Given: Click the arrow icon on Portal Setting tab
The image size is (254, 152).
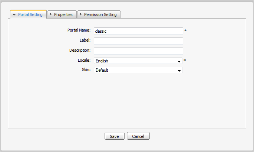Looking at the screenshot, I should click(x=14, y=15).
